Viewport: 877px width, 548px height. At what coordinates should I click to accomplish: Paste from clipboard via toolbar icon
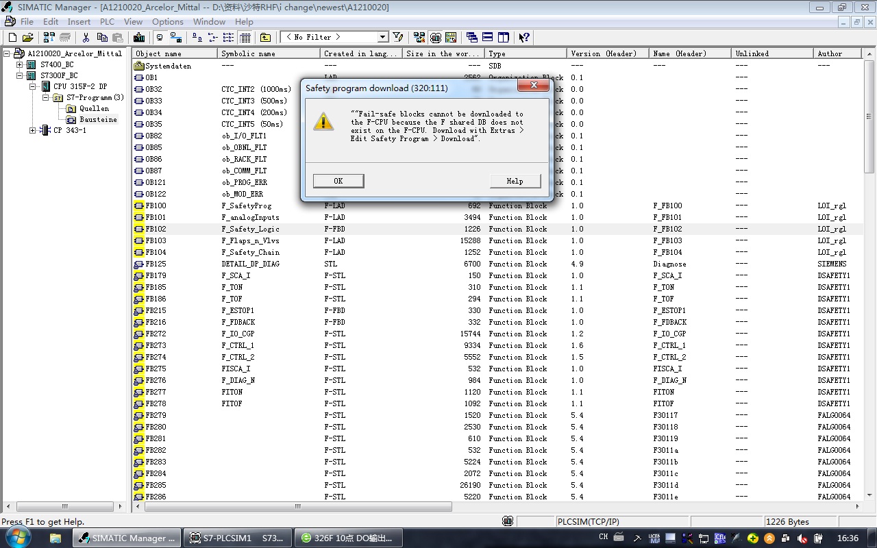(118, 37)
